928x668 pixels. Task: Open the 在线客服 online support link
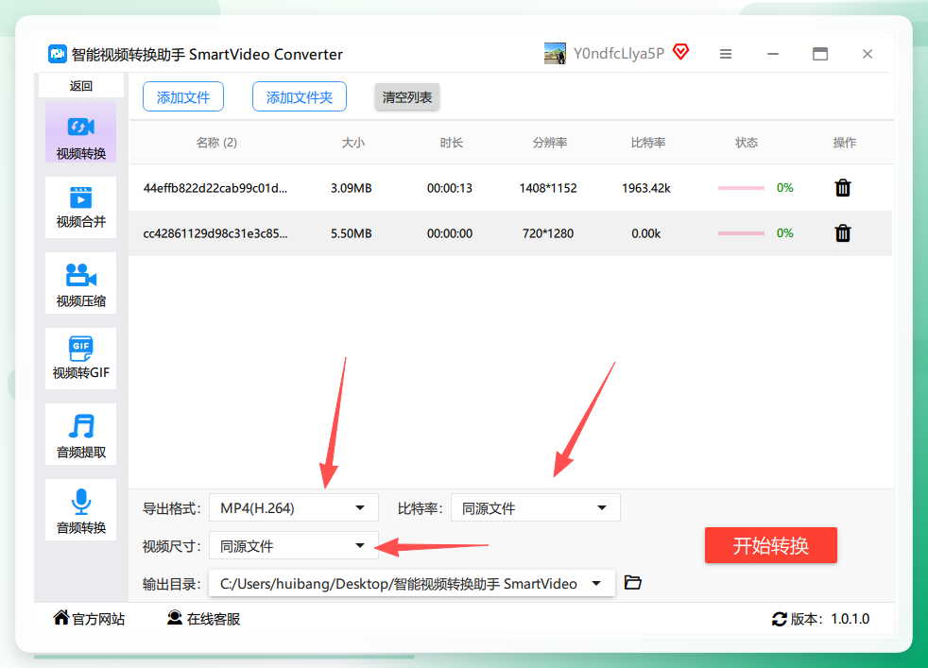tap(203, 619)
